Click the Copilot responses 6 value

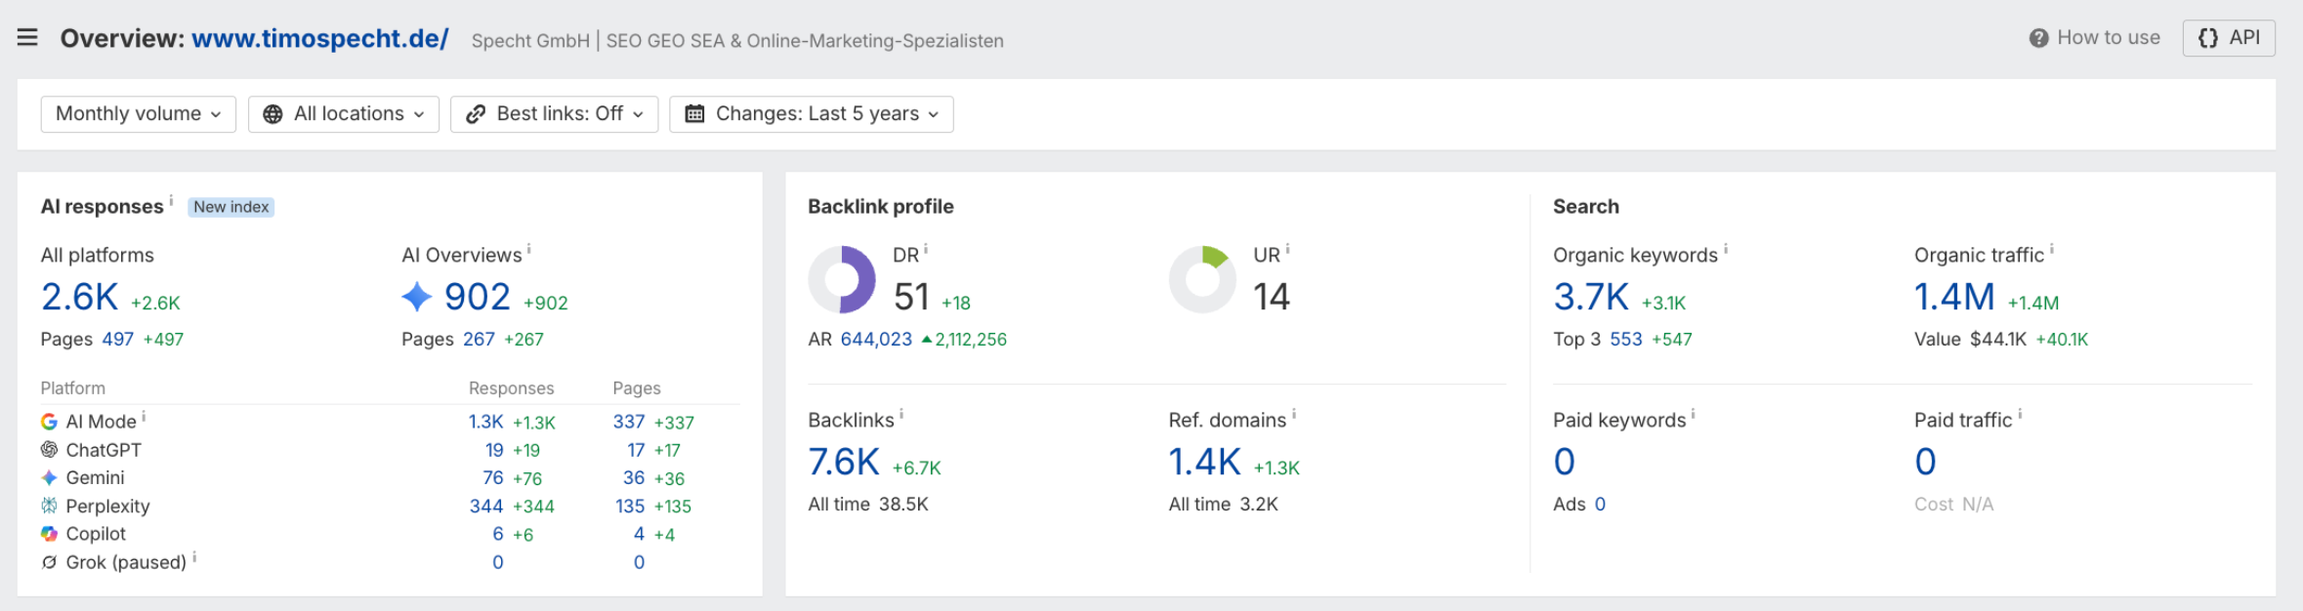click(x=498, y=534)
